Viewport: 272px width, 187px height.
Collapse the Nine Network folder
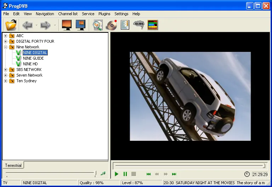tap(6, 47)
